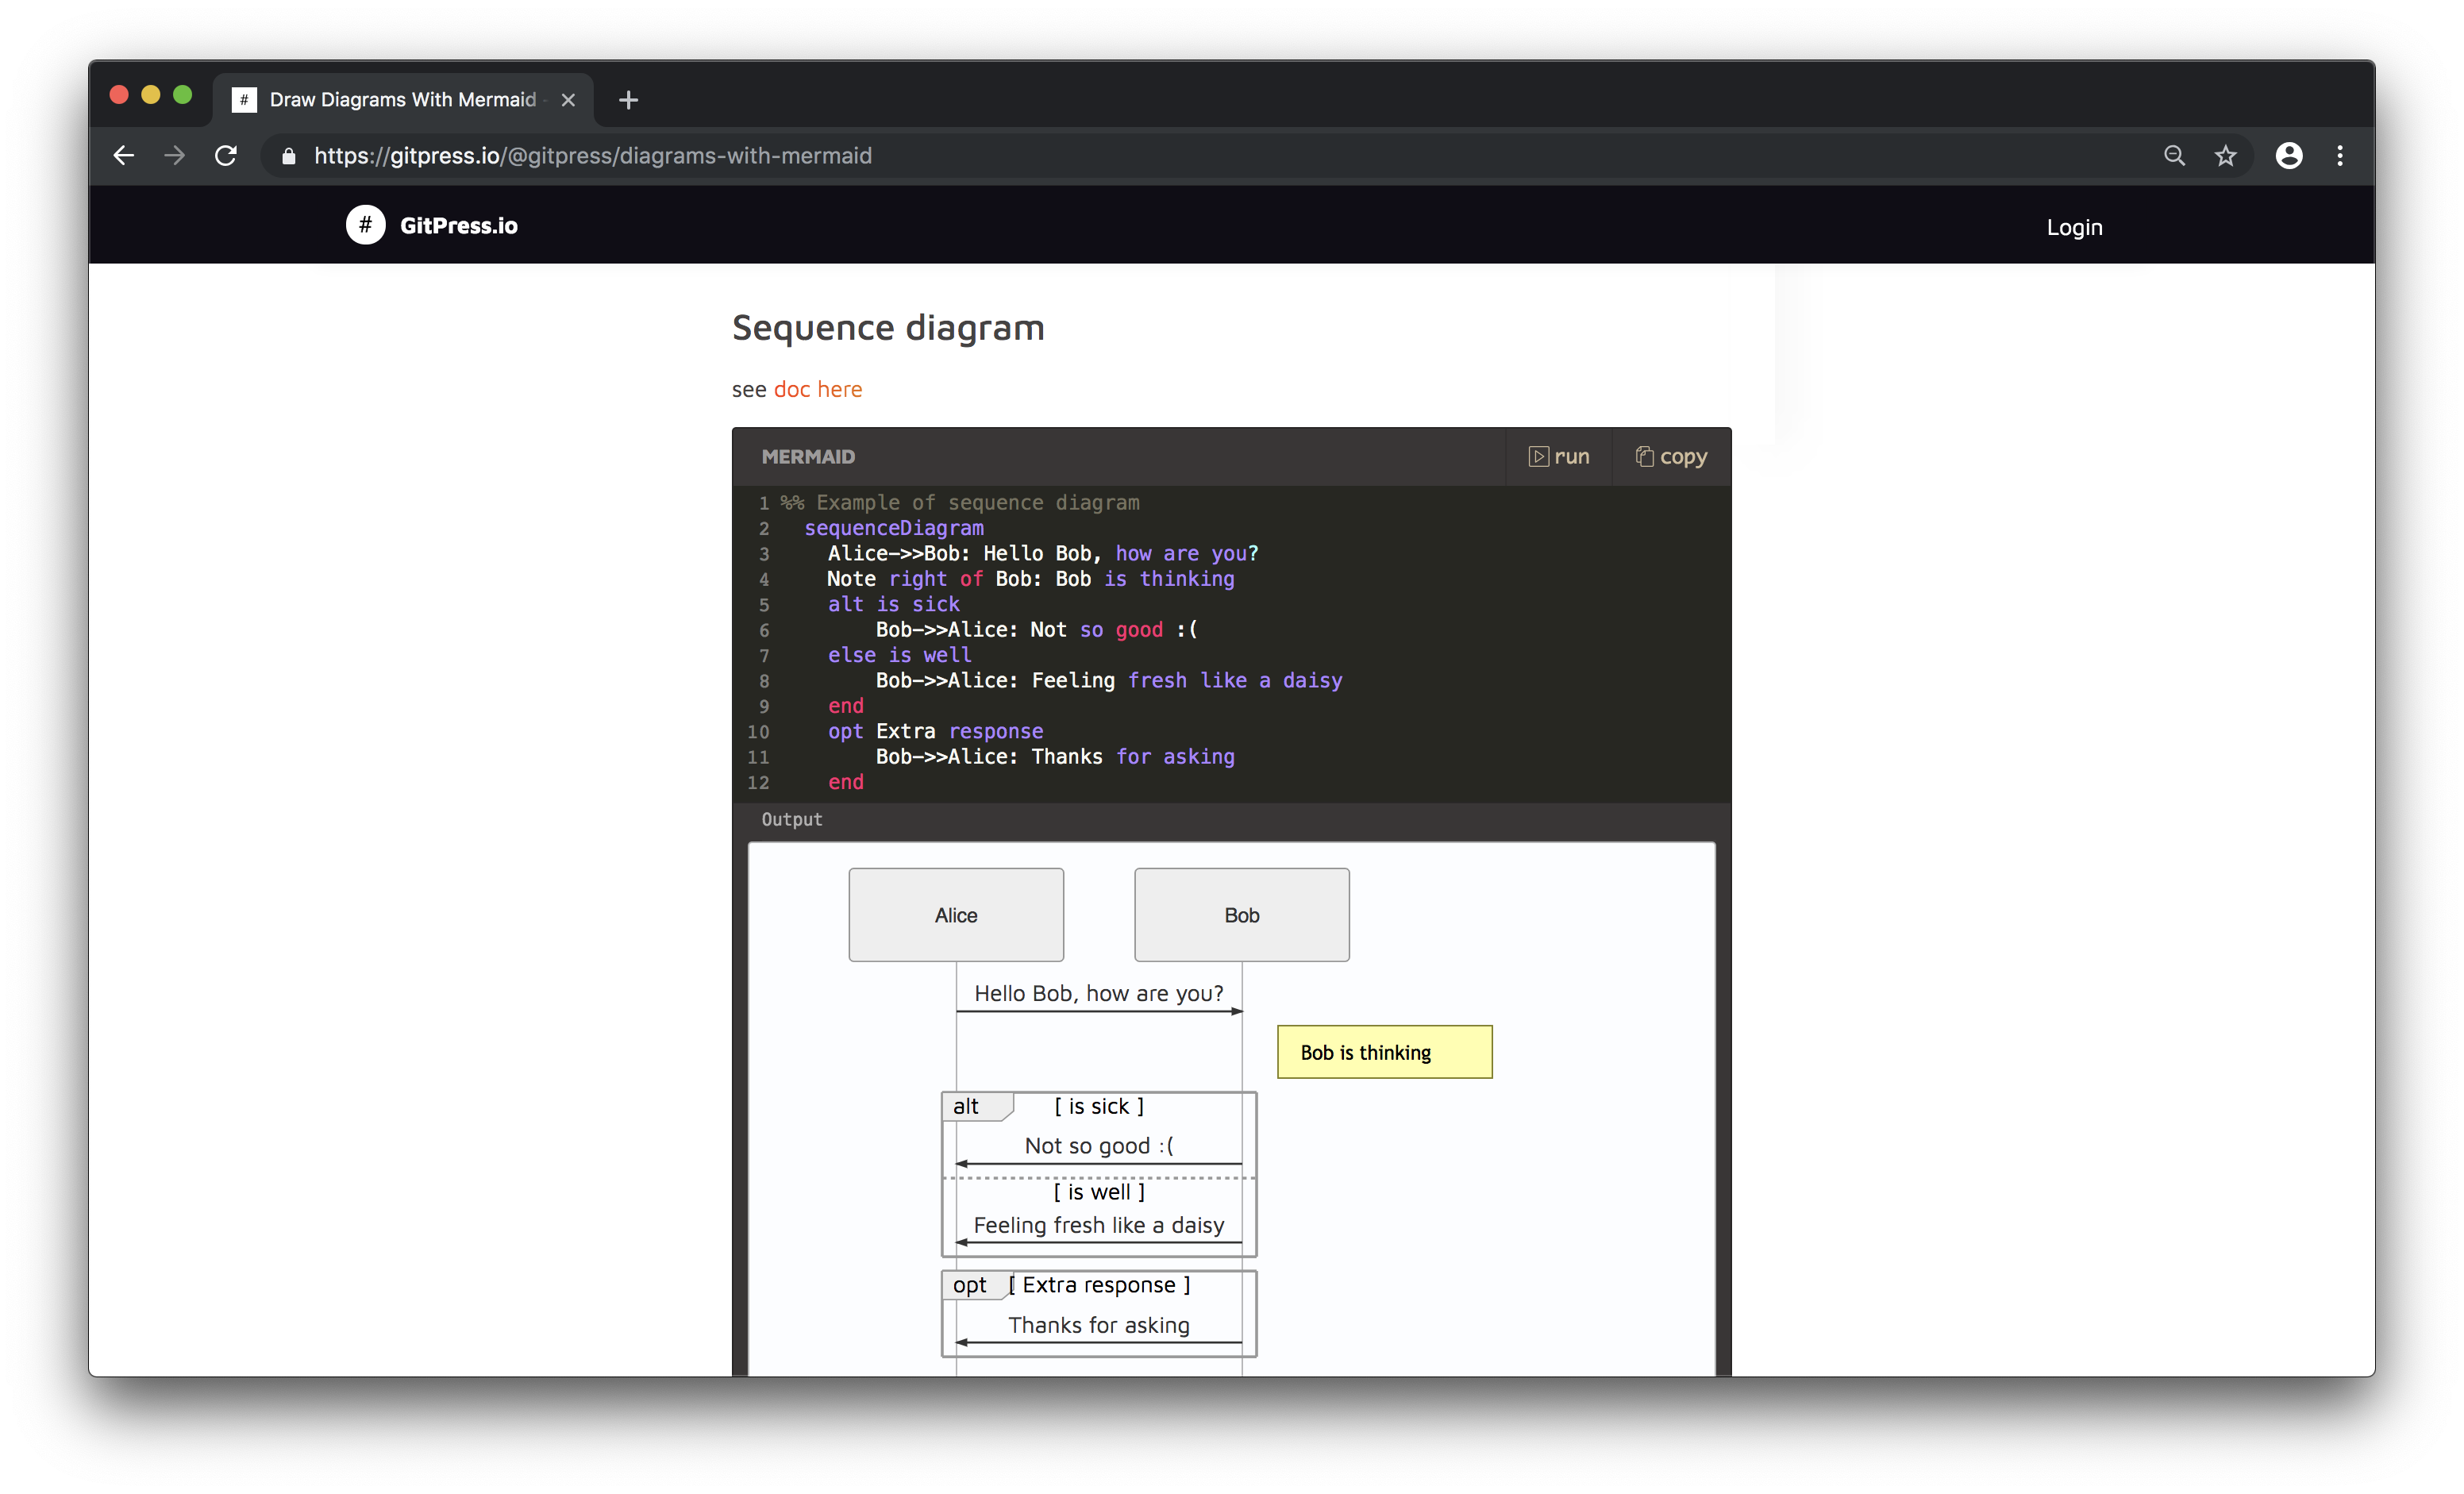The width and height of the screenshot is (2464, 1494).
Task: Click the browser back arrow
Action: point(124,156)
